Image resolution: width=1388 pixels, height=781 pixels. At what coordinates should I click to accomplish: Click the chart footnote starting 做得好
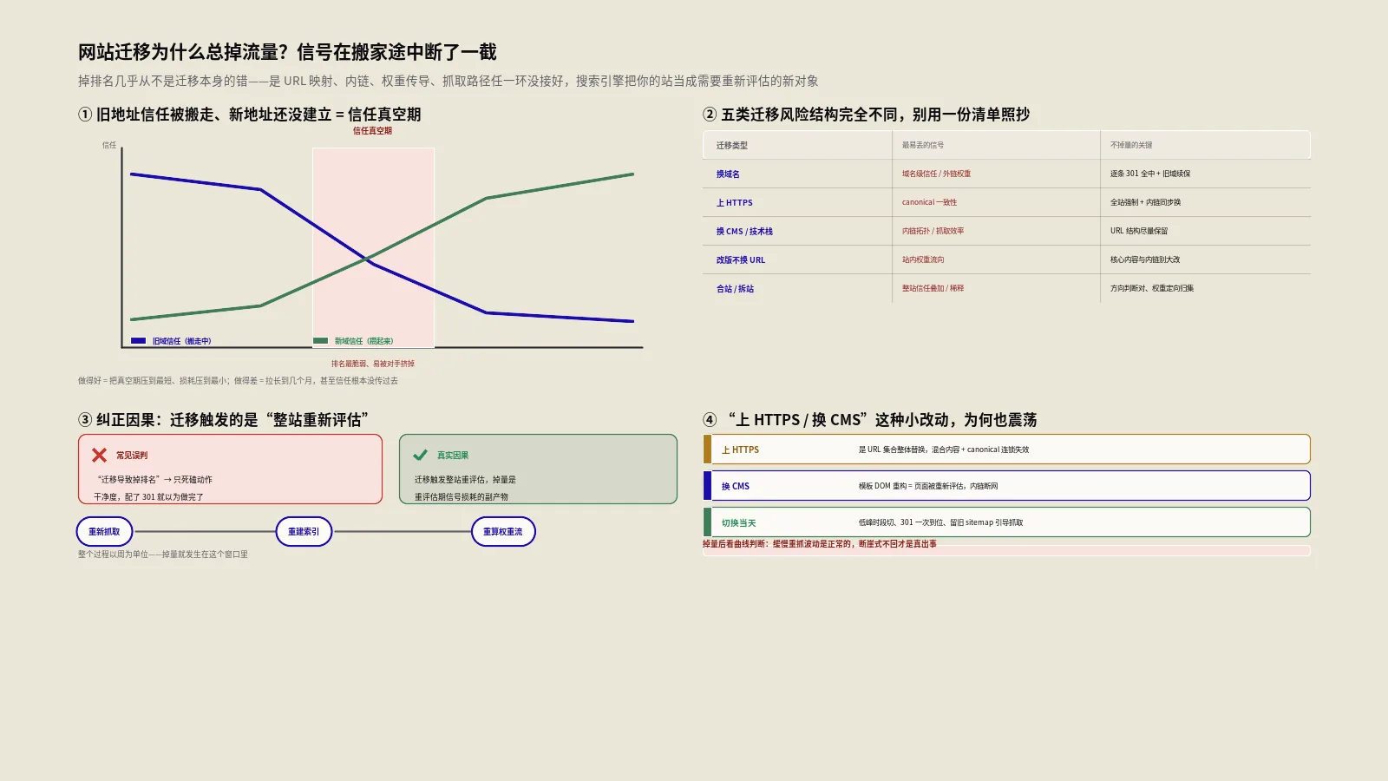239,380
